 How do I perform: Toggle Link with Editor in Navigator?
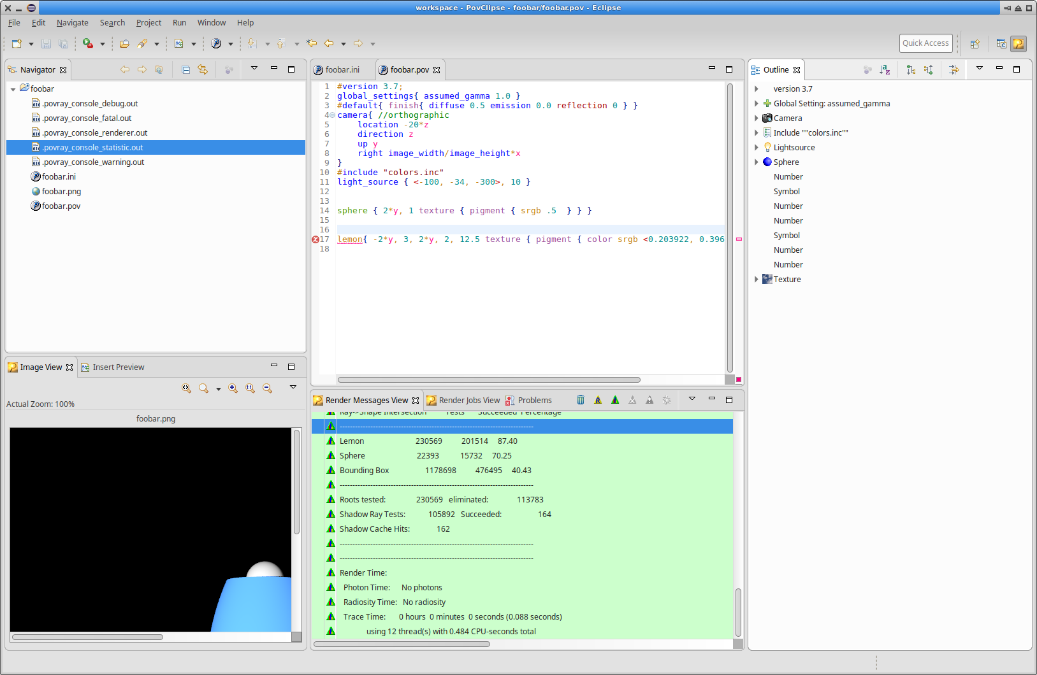[x=203, y=69]
